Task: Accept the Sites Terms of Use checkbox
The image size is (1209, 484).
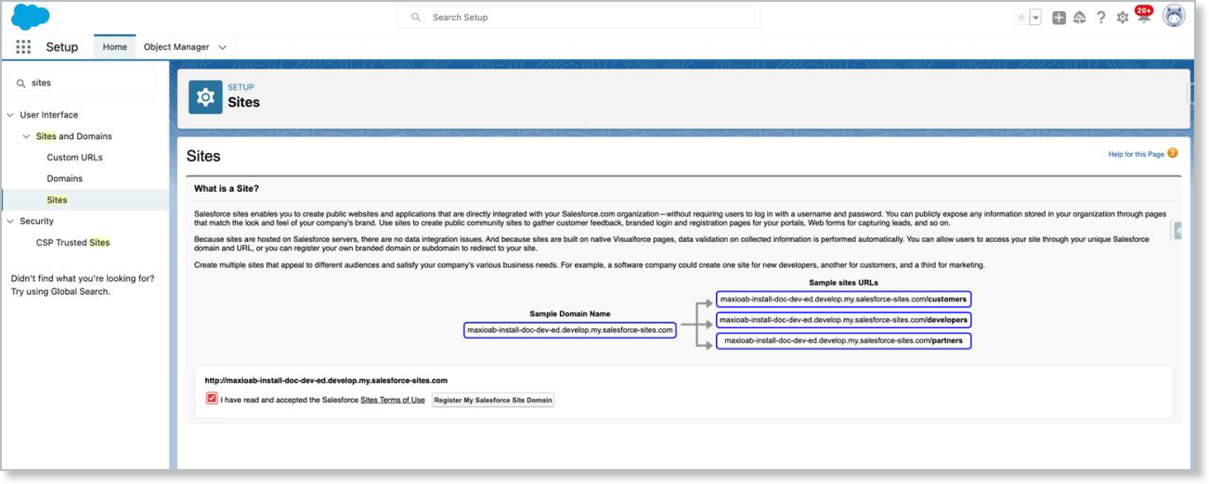Action: point(212,399)
